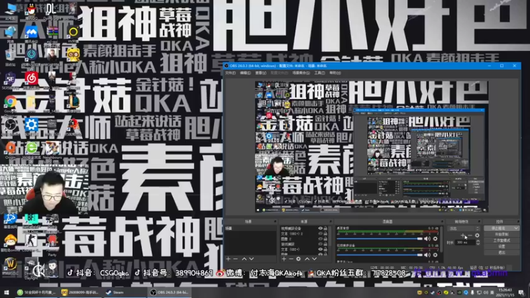This screenshot has height=298, width=530.
Task: Pop out the scene transitions dock panel
Action: [x=479, y=222]
